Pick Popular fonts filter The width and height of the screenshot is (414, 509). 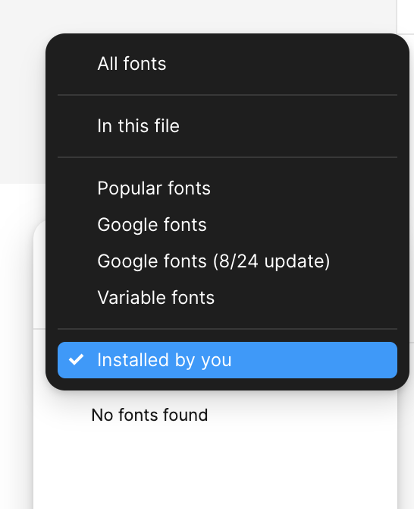pyautogui.click(x=227, y=188)
